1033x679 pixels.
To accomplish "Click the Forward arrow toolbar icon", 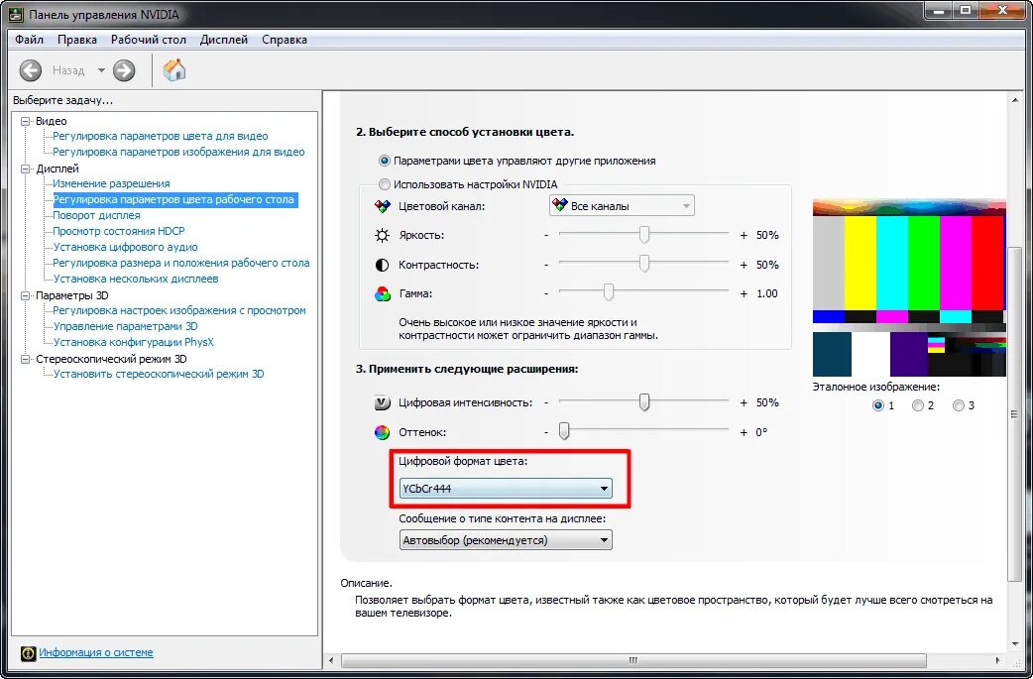I will point(124,70).
